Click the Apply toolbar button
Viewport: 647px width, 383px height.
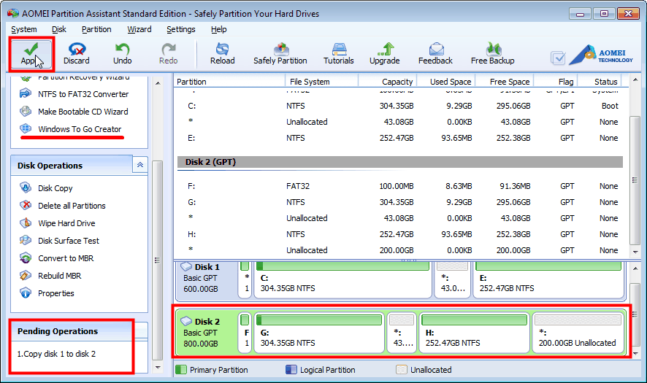[x=31, y=54]
